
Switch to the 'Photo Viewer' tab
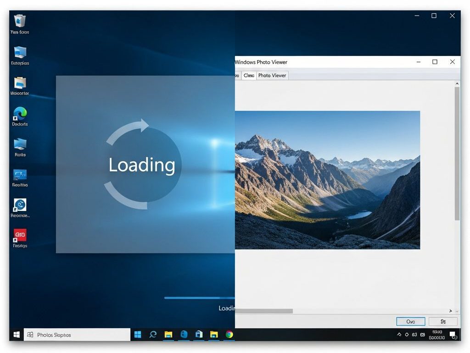[272, 76]
